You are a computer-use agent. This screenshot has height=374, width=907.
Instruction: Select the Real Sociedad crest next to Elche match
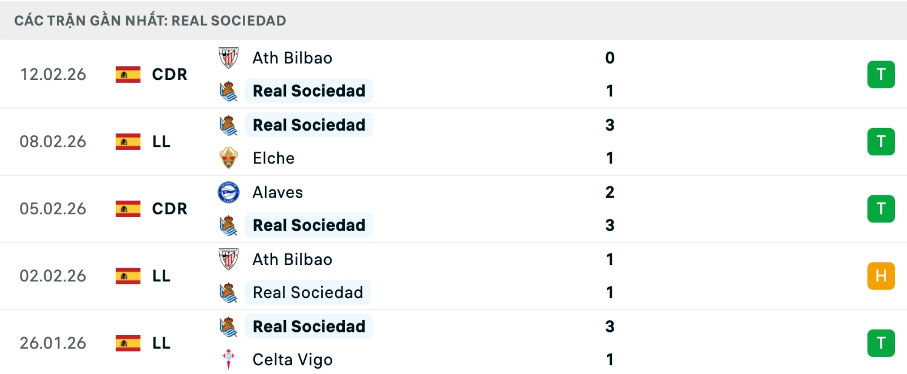(228, 125)
